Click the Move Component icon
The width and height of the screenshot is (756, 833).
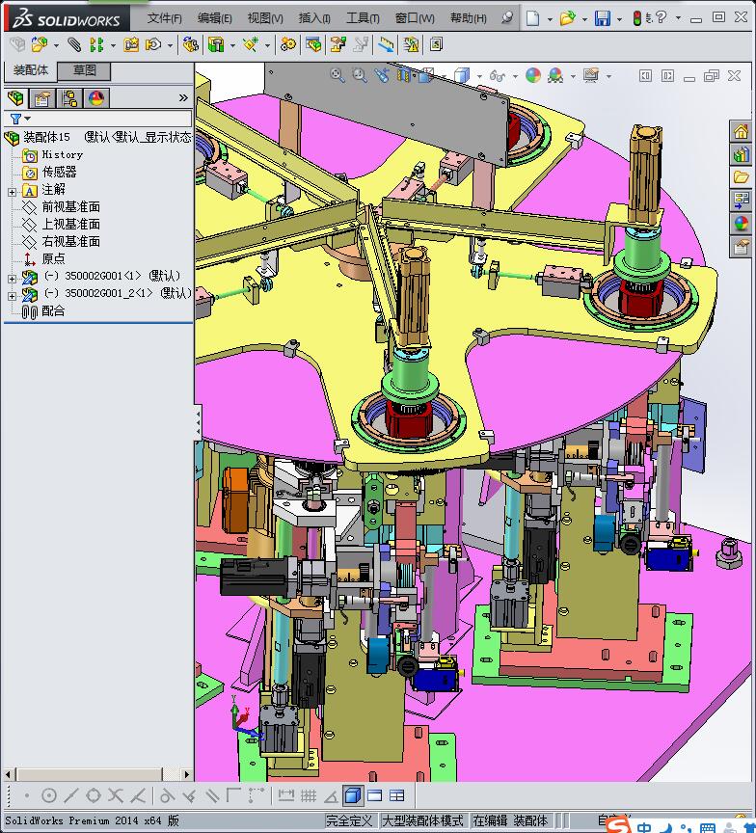point(153,44)
